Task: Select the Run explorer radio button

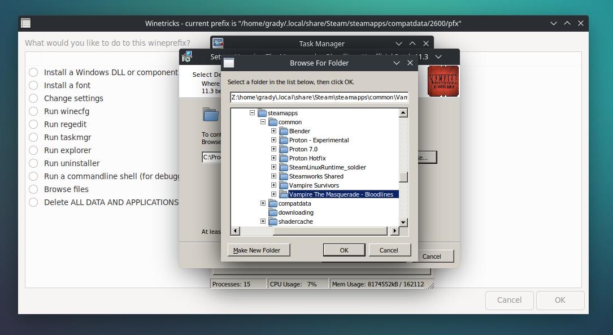Action: (34, 150)
